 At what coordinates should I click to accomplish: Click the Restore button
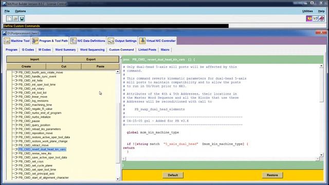pos(272,175)
